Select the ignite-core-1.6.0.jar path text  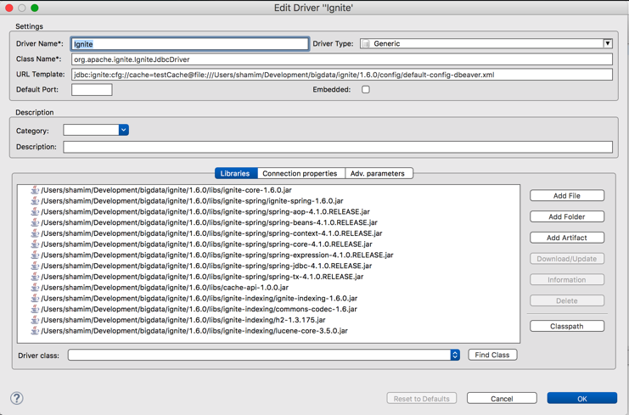point(166,190)
